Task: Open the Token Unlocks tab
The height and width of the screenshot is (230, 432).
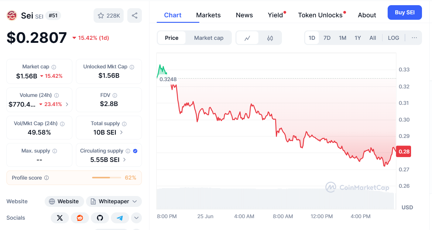Action: tap(320, 15)
